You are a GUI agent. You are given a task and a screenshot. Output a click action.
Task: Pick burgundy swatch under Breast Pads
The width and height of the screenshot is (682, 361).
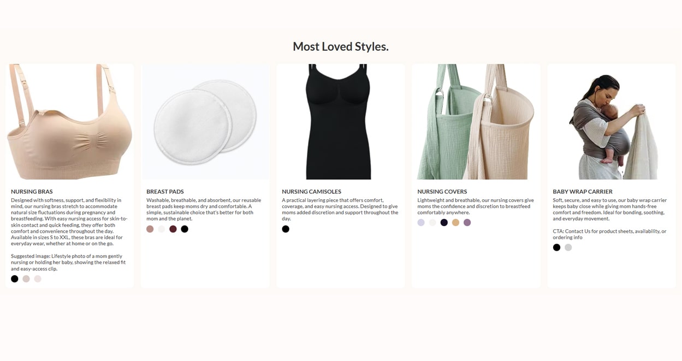click(173, 229)
